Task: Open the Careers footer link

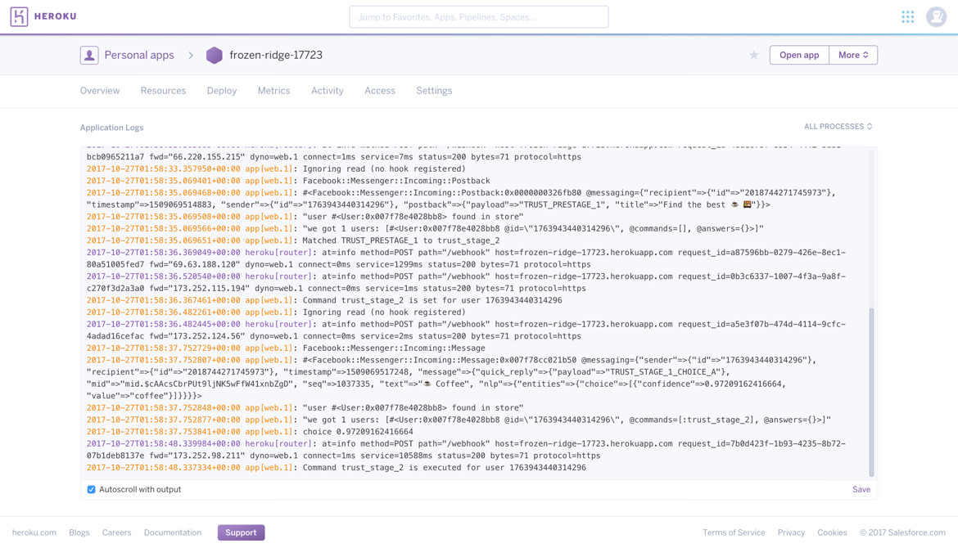Action: pyautogui.click(x=117, y=532)
